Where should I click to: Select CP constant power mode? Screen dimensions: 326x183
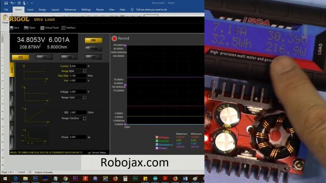94,57
